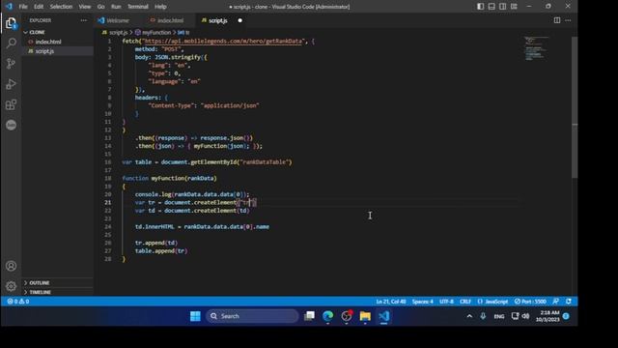Viewport: 618px width, 348px height.
Task: Open the Selection menu
Action: pyautogui.click(x=61, y=7)
